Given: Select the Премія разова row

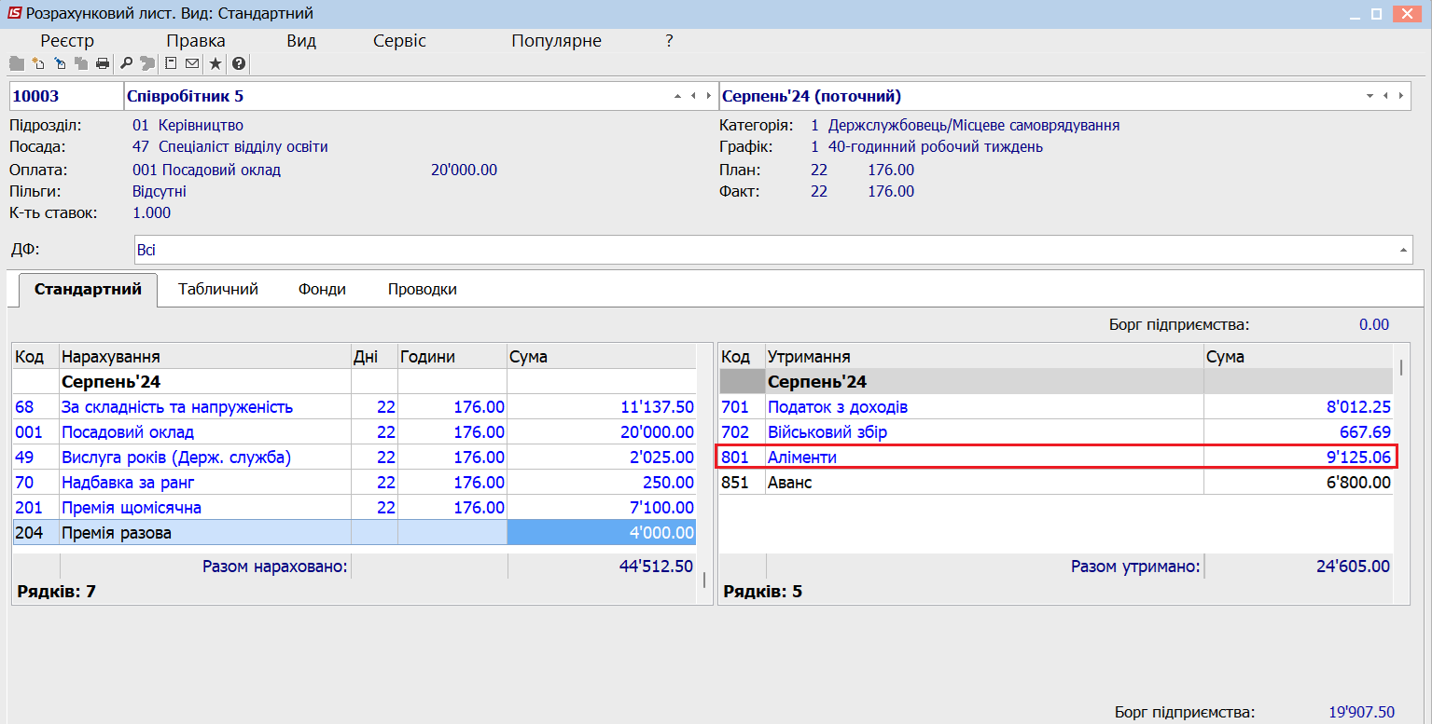Looking at the screenshot, I should [x=354, y=533].
